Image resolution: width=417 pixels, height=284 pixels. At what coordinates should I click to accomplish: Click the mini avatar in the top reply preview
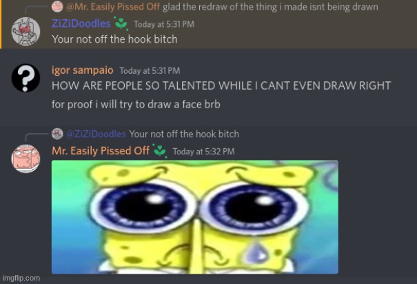tap(57, 7)
